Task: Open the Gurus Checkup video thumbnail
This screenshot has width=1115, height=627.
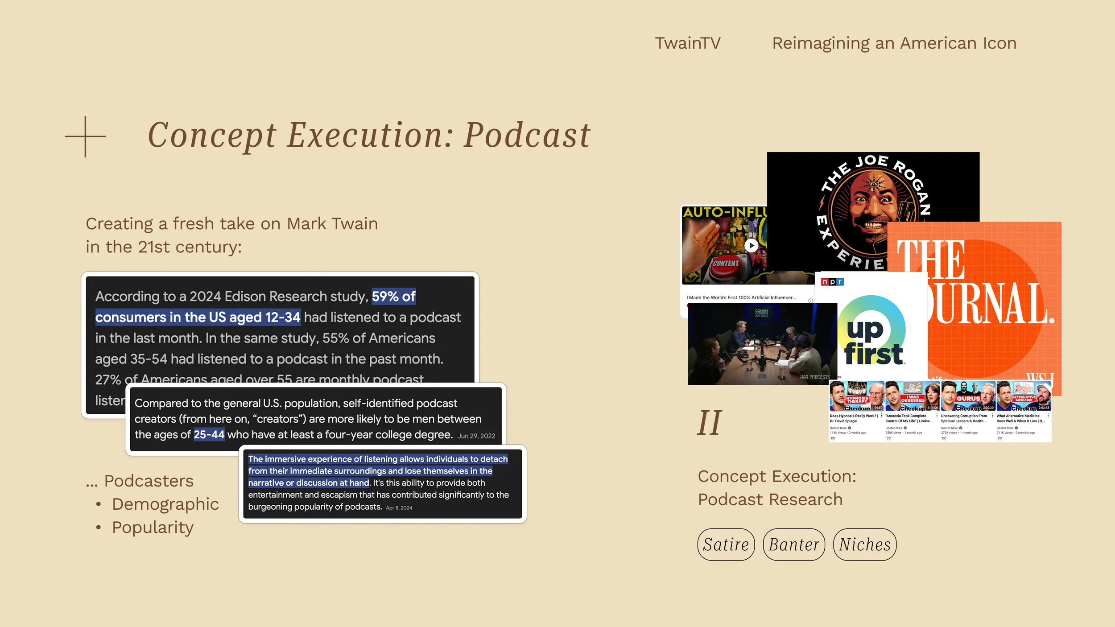Action: 968,396
